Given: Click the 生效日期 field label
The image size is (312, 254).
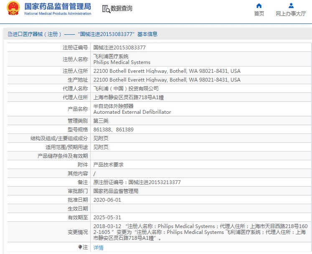Looking at the screenshot, I should [x=78, y=208].
